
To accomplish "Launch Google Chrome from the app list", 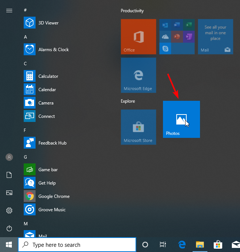I will click(47, 196).
